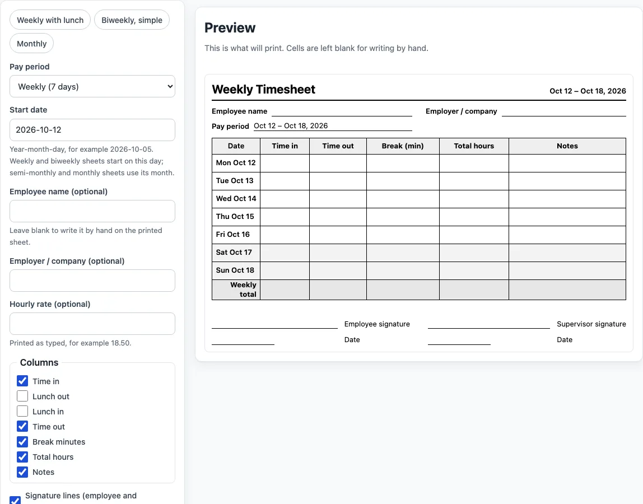Apply the Monthly preset
This screenshot has width=643, height=504.
click(x=31, y=44)
